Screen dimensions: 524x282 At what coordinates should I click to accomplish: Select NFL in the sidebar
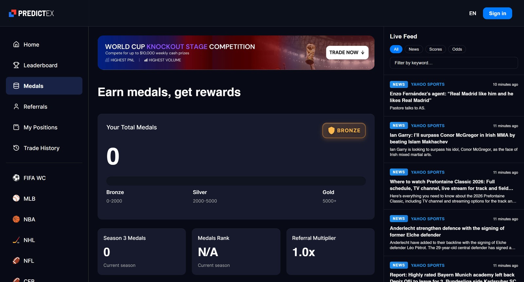[44, 261]
